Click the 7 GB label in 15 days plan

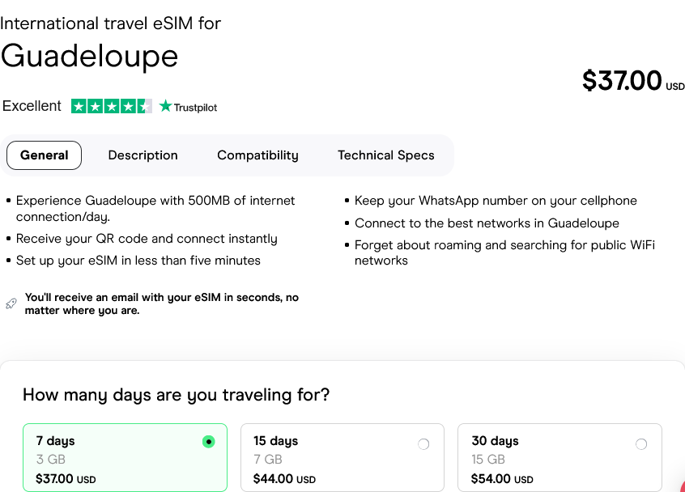[x=268, y=460]
